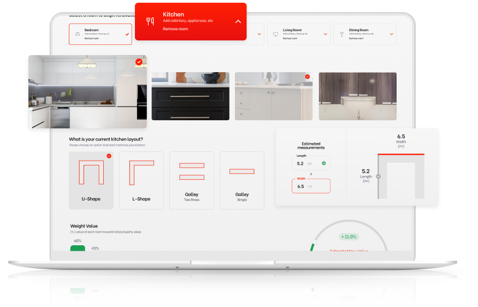Viewport: 478px width, 307px height.
Task: Expand the Living Room card chevron
Action: (326, 34)
